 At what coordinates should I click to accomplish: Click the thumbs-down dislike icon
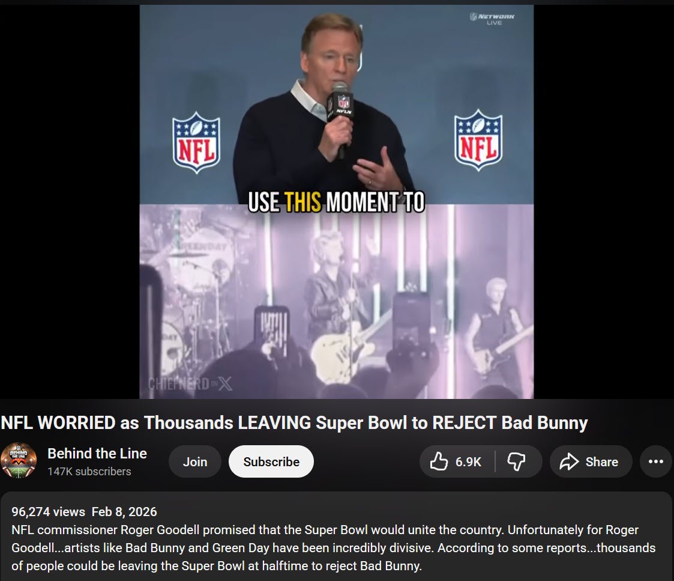[x=516, y=462]
